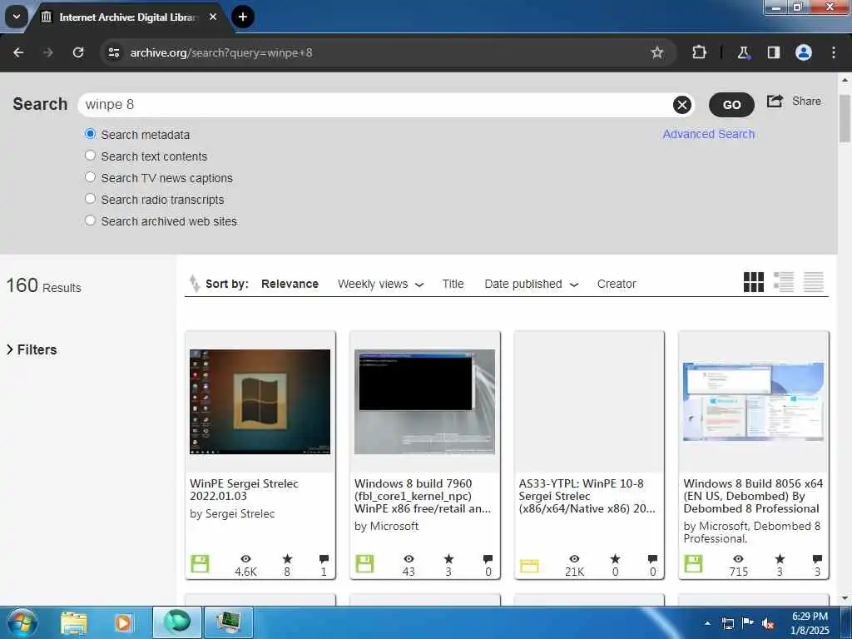Image resolution: width=852 pixels, height=639 pixels.
Task: Open Chrome Labs flask icon
Action: pos(743,52)
